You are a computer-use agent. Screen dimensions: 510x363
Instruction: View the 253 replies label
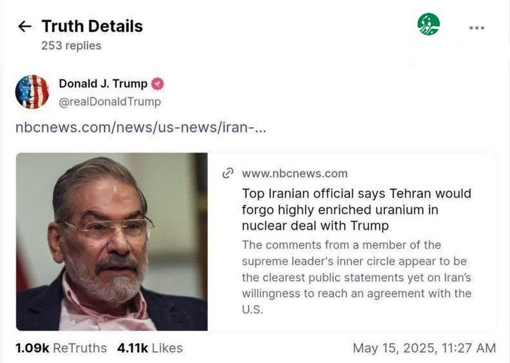(71, 45)
